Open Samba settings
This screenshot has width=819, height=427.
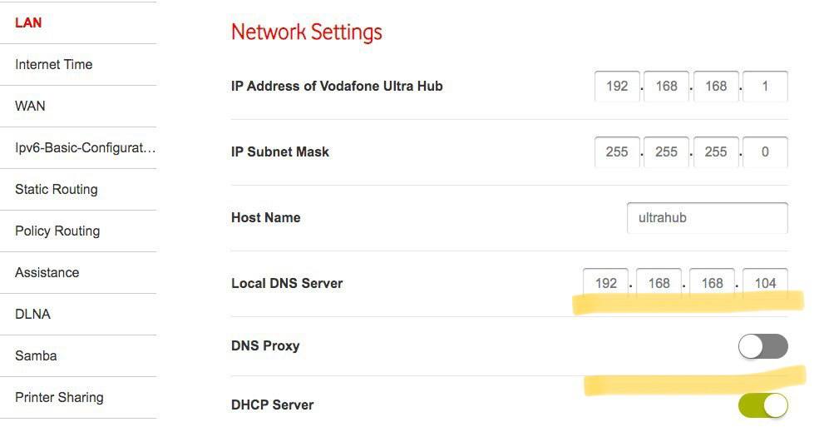click(36, 355)
